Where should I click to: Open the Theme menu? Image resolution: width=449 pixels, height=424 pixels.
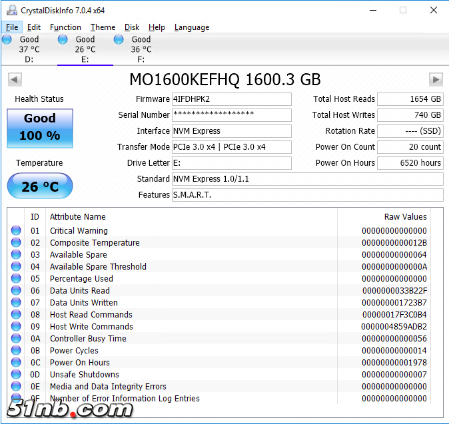click(103, 27)
